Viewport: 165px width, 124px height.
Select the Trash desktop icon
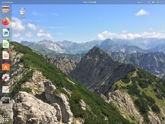click(22, 11)
